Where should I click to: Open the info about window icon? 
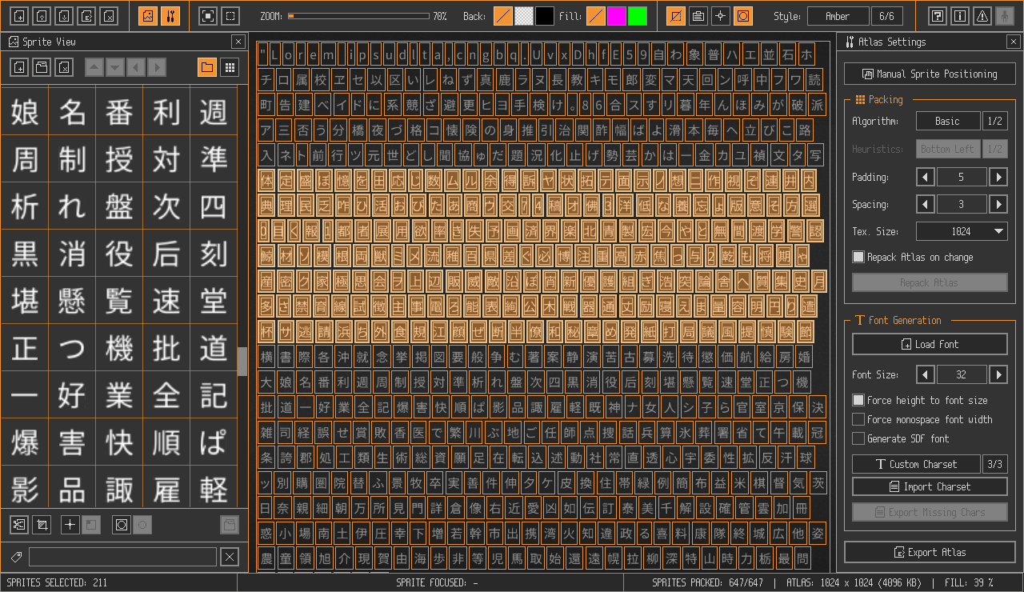[x=960, y=16]
